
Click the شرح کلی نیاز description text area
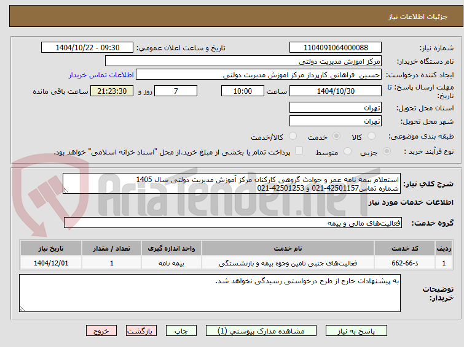tap(232, 183)
